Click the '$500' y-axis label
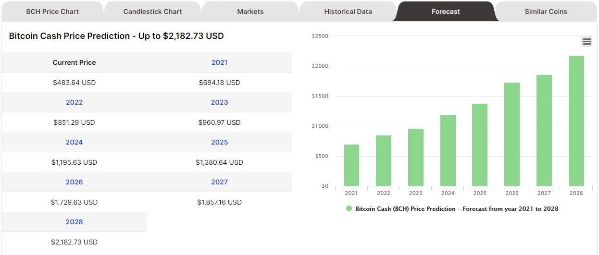 pyautogui.click(x=322, y=156)
